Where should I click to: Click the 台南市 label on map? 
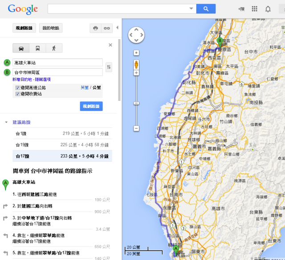tap(176, 195)
